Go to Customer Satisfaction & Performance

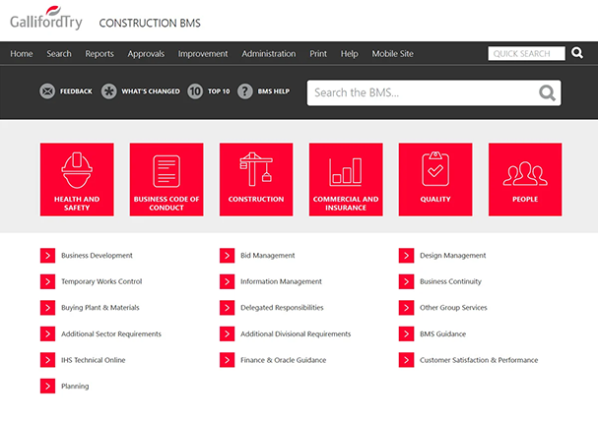click(479, 360)
